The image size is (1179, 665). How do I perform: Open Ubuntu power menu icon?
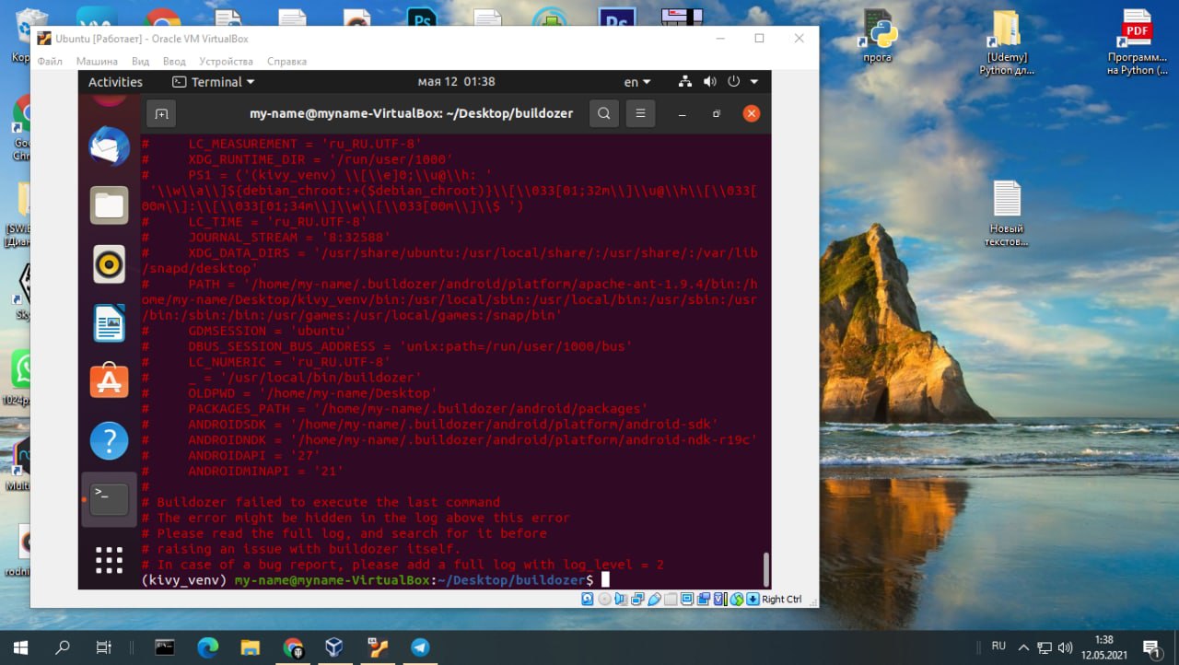coord(734,81)
